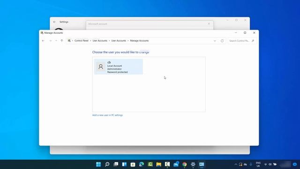Focus the Search Control Panel field
The width and height of the screenshot is (300, 169).
pos(242,41)
